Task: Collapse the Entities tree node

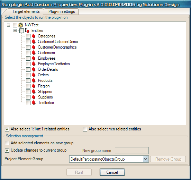Action: pyautogui.click(x=15, y=31)
